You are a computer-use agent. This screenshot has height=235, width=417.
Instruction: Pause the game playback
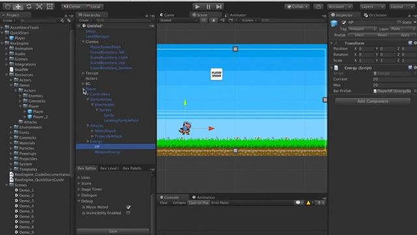208,7
